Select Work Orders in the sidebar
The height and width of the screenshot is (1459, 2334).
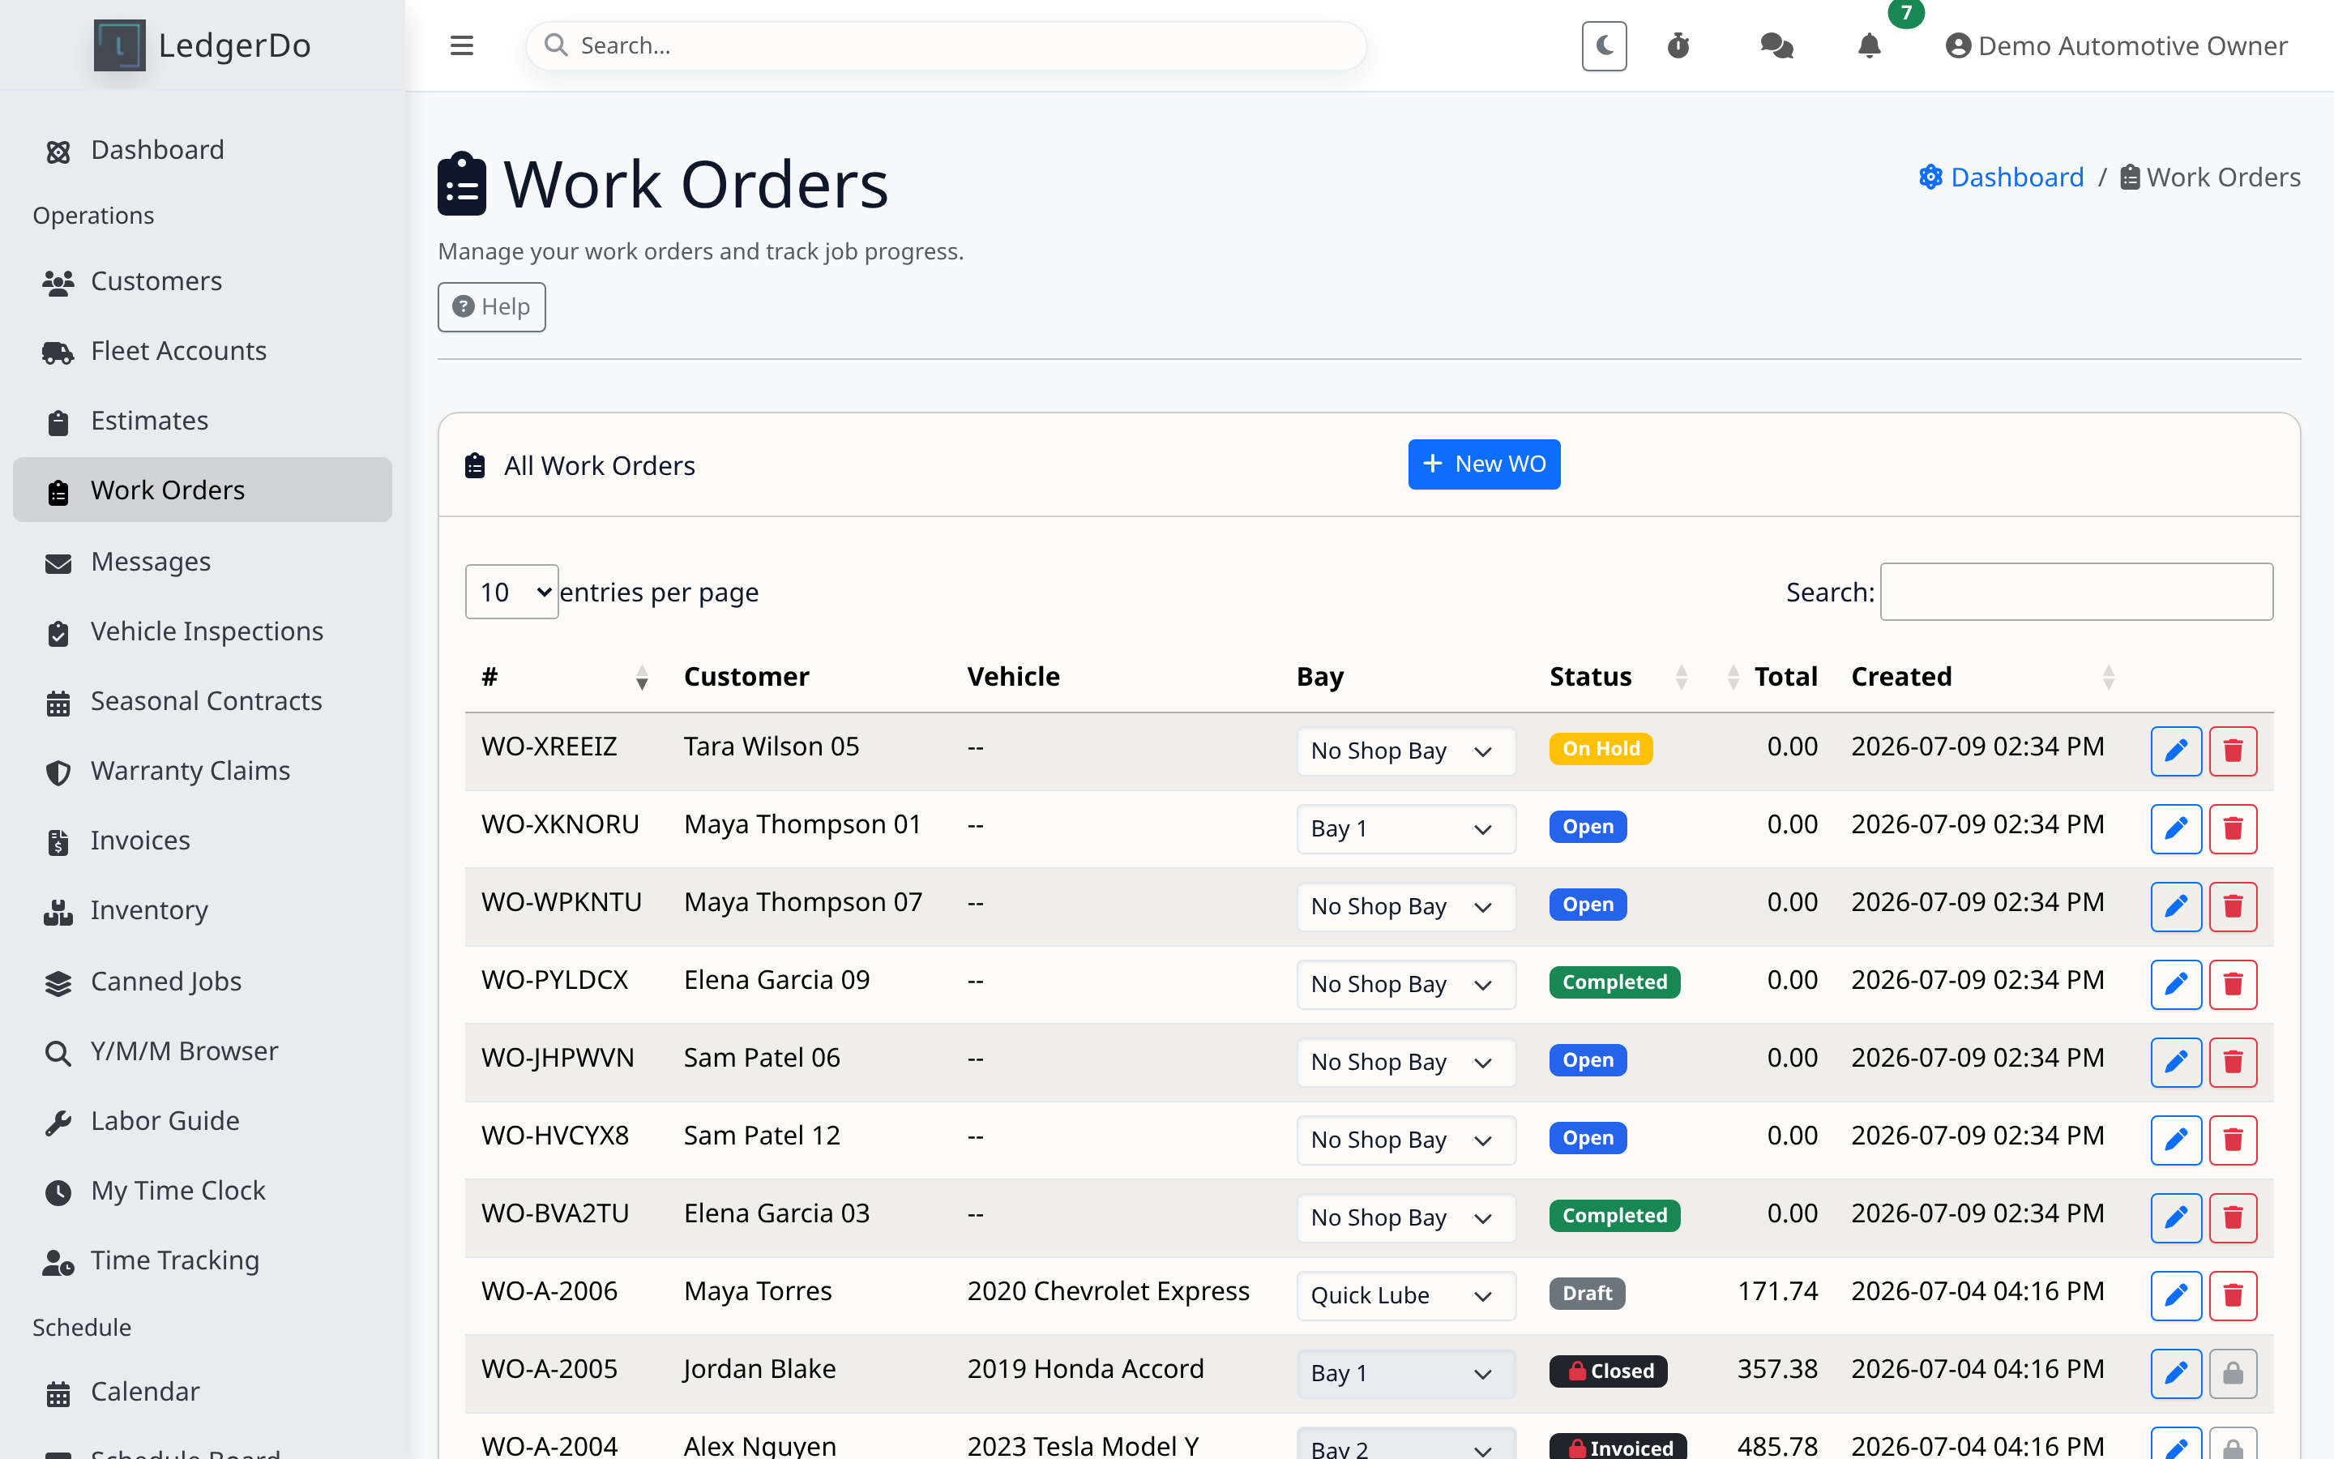pos(203,490)
